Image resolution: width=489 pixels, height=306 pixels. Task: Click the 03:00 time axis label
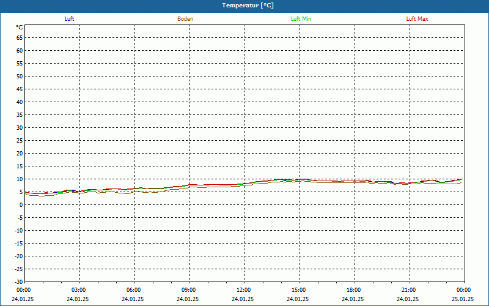pos(79,290)
